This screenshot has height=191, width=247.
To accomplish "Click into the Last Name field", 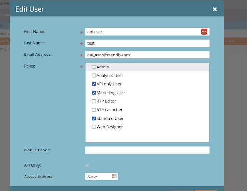I will point(148,43).
